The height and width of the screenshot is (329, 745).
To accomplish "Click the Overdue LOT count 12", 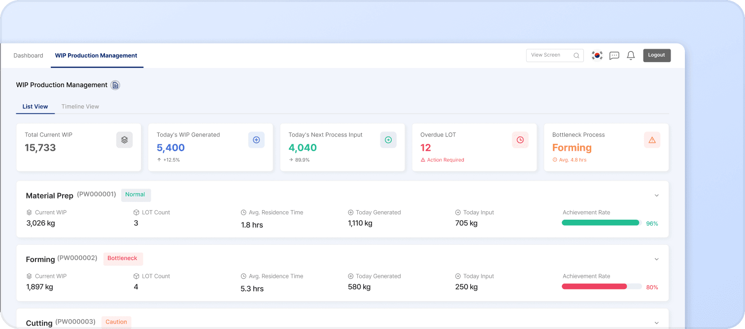I will click(x=426, y=148).
